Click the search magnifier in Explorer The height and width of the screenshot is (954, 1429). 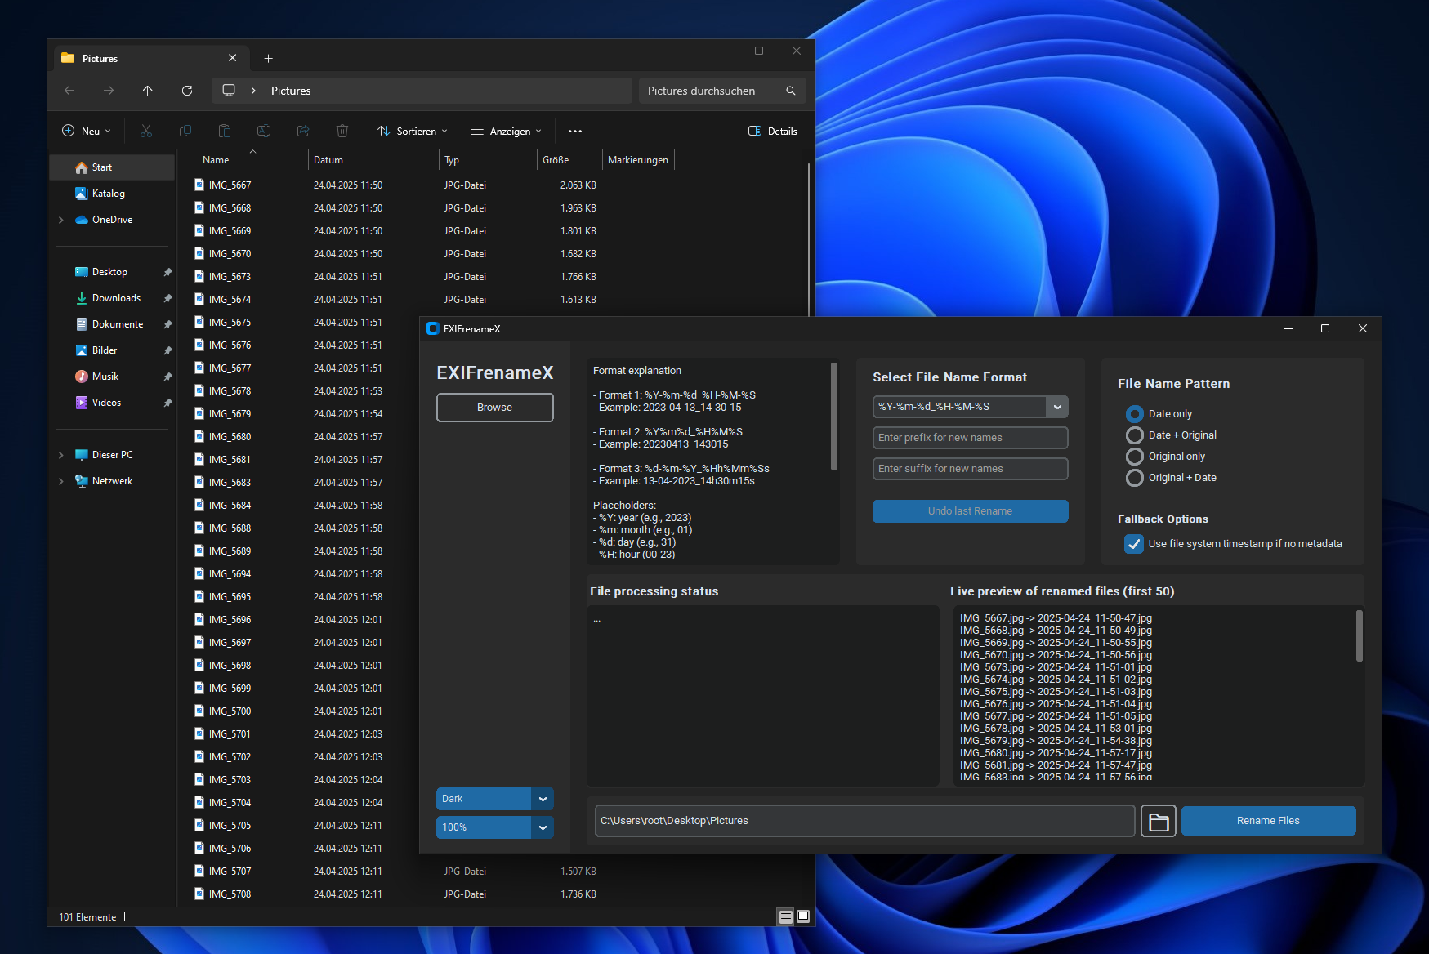[x=791, y=91]
